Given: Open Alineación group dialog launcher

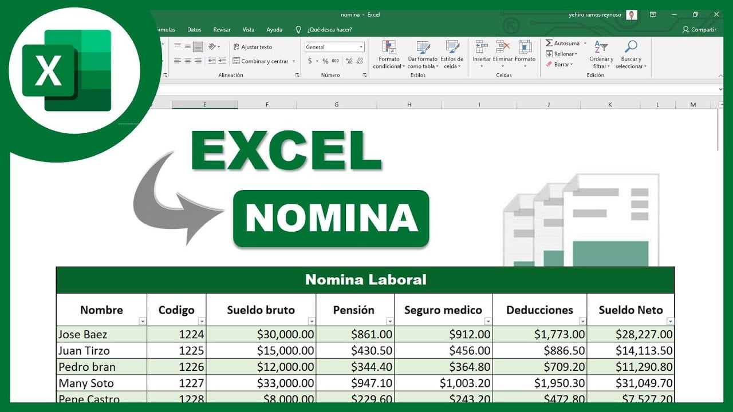Looking at the screenshot, I should [297, 75].
